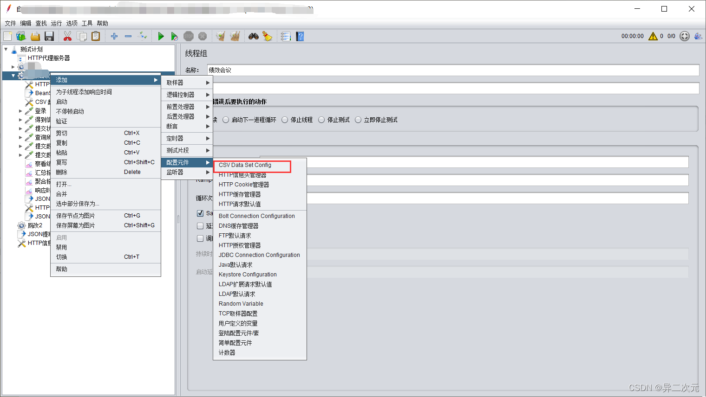Open the Templates toolbar icon

[21, 36]
